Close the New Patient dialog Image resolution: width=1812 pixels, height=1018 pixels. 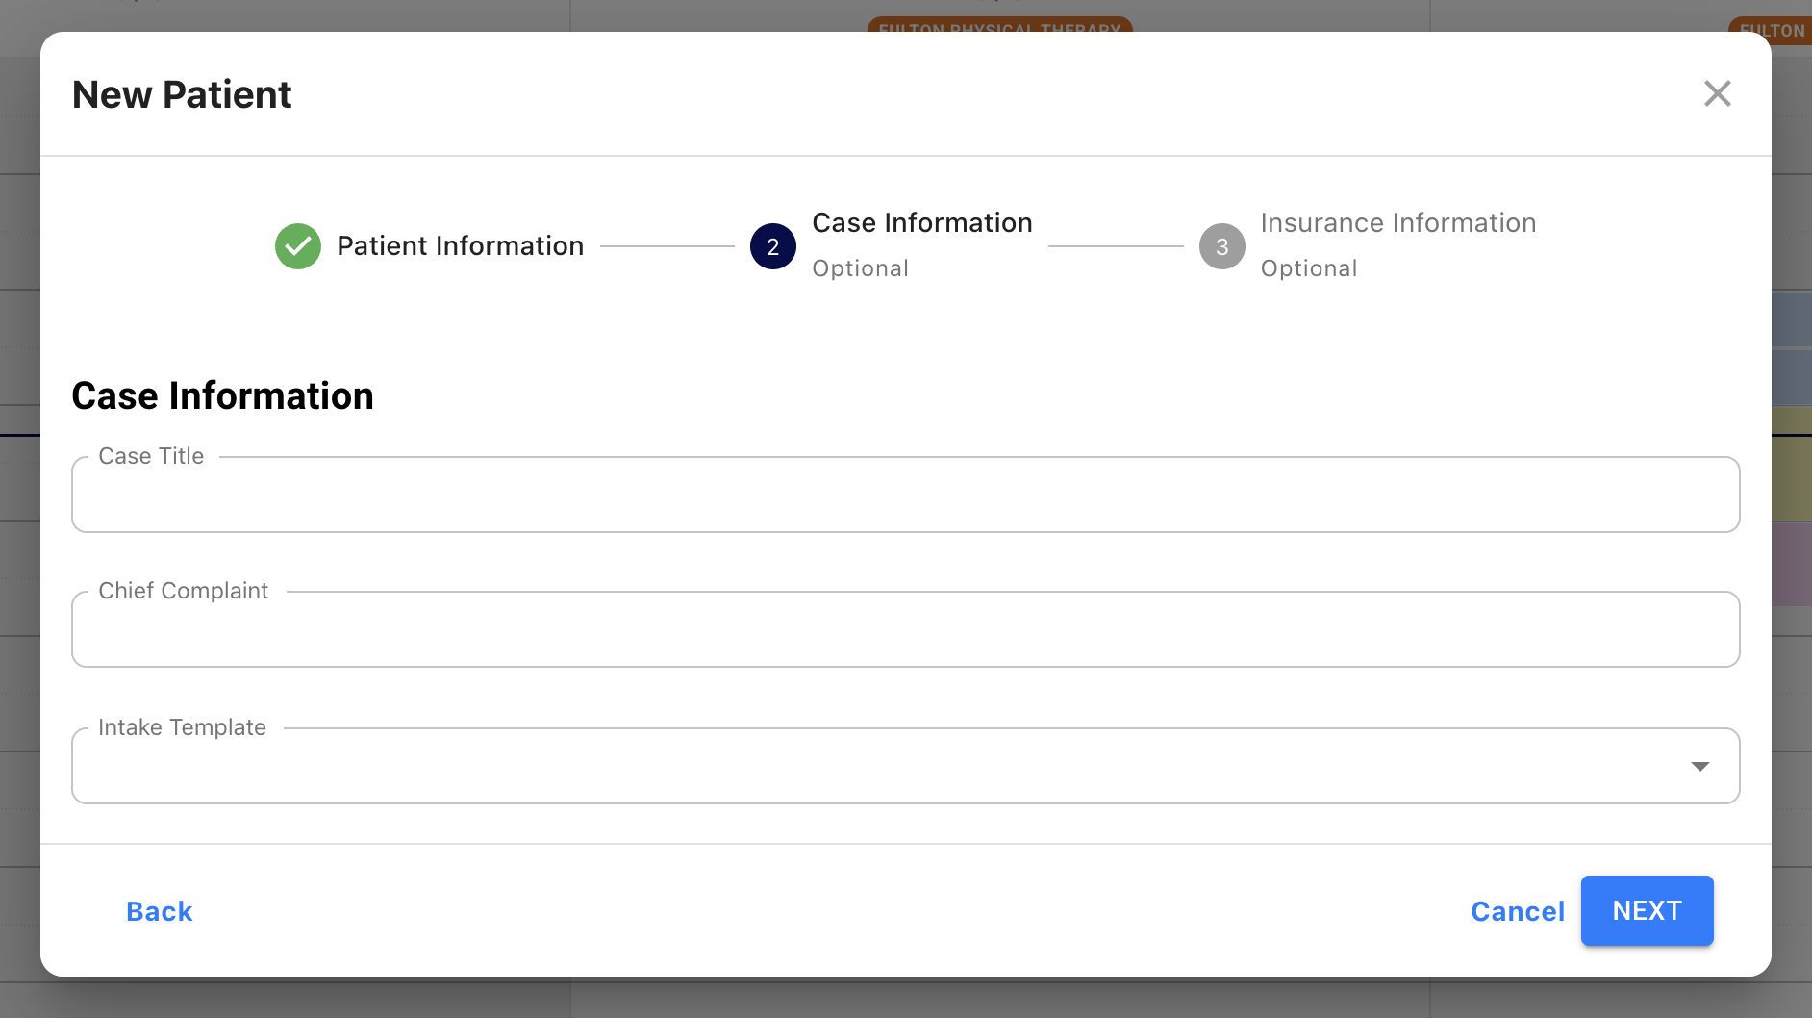(1717, 93)
